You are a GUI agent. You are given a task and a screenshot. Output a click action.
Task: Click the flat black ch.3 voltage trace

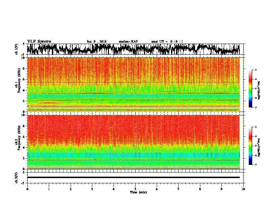point(133,177)
